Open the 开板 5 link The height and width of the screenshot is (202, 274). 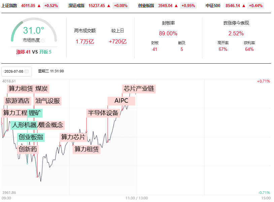pos(45,52)
